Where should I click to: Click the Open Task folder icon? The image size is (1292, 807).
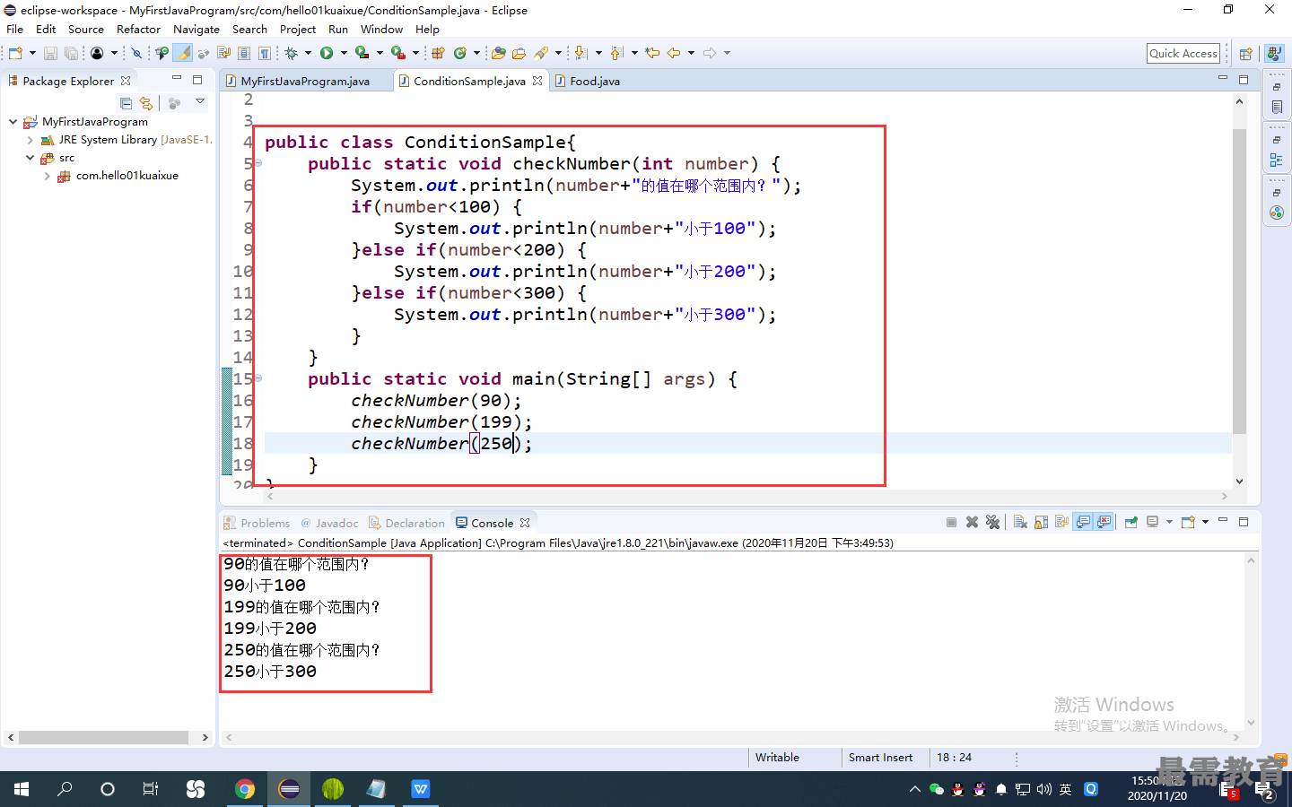point(519,53)
